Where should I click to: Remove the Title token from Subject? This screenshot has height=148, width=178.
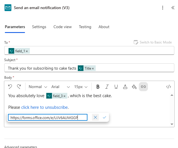pyautogui.click(x=93, y=69)
